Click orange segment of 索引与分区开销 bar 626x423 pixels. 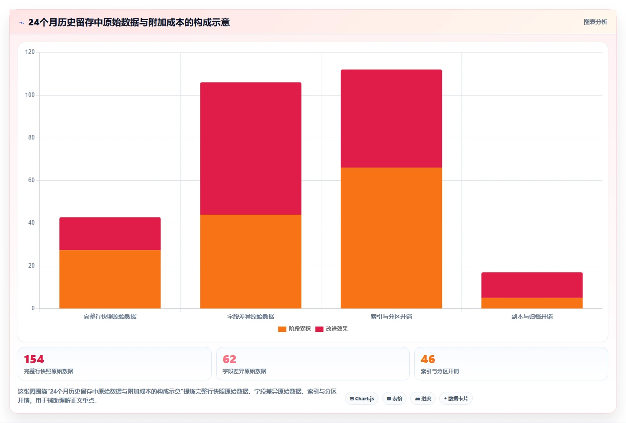(391, 238)
